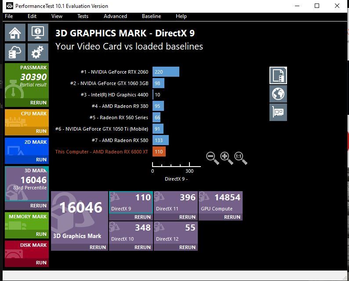This screenshot has width=349, height=281.
Task: Open the Tests menu
Action: pyautogui.click(x=83, y=16)
